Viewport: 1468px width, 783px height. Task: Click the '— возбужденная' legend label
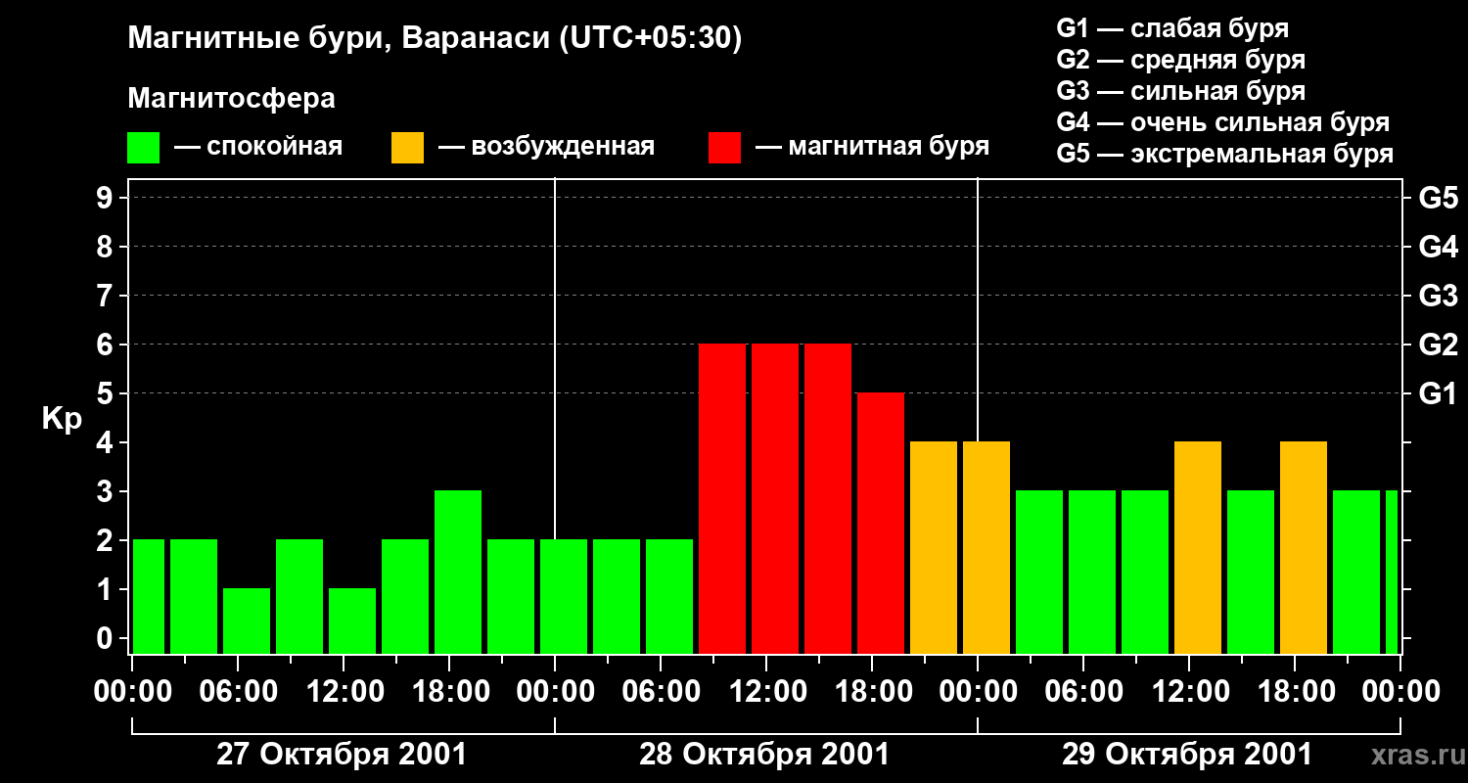[x=546, y=147]
